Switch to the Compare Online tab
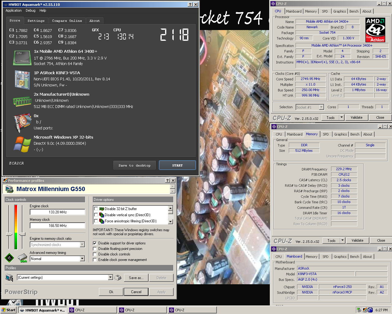This screenshot has width=392, height=314. click(67, 21)
